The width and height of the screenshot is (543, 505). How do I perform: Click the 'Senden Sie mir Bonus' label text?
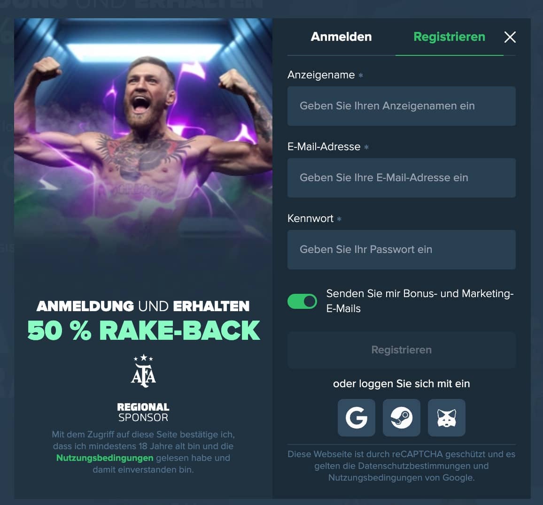tap(420, 301)
